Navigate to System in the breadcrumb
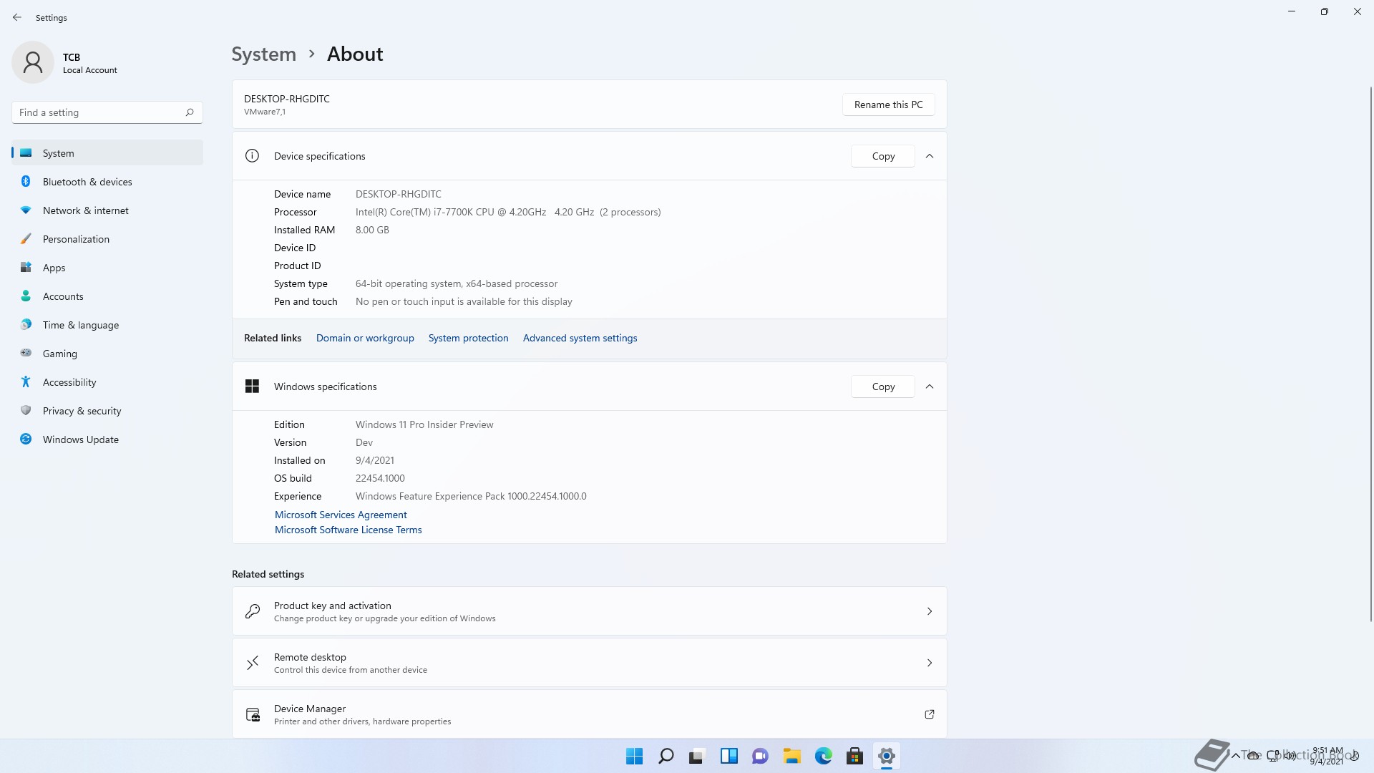Image resolution: width=1374 pixels, height=773 pixels. 263,54
